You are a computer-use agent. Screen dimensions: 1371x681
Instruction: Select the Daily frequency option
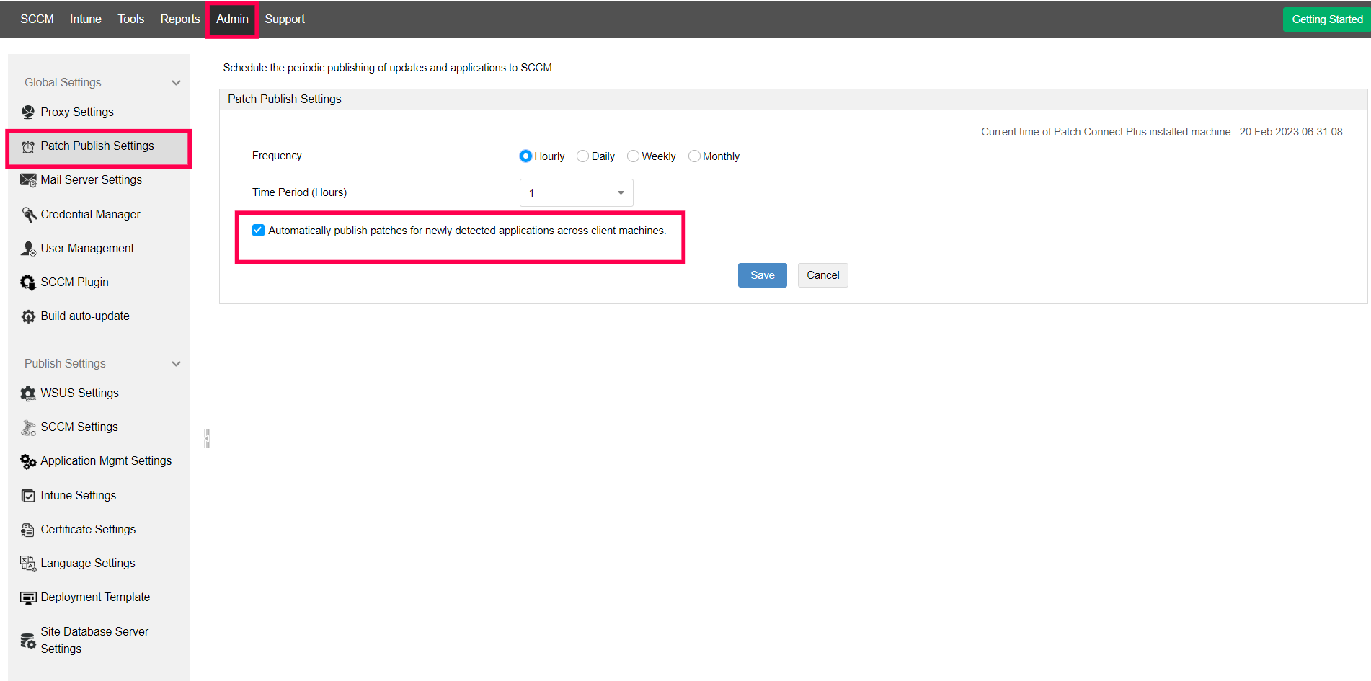582,156
